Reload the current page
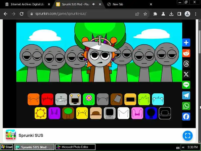This screenshot has height=151, width=201. coord(22,14)
